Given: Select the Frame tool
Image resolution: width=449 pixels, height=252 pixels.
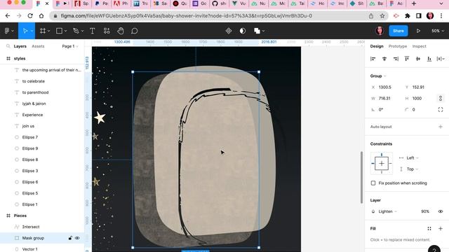Looking at the screenshot, I should tap(43, 31).
